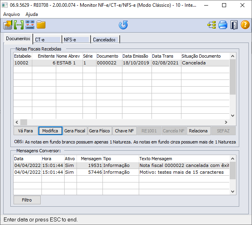Switch to the Cancelados tab
Viewport: 252px width, 225px height.
click(x=105, y=39)
